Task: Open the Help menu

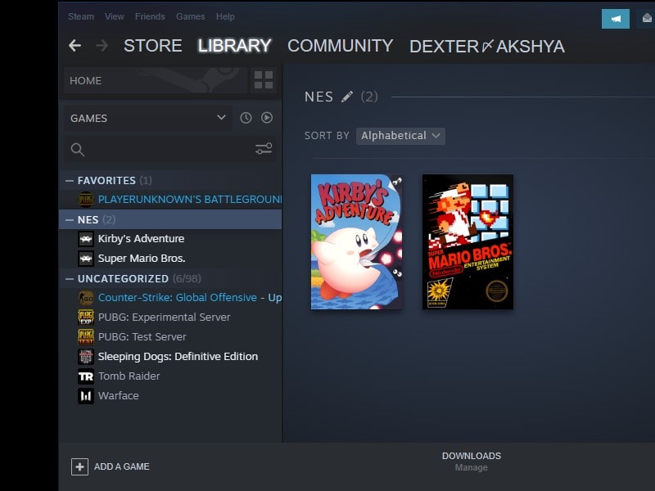Action: (225, 16)
